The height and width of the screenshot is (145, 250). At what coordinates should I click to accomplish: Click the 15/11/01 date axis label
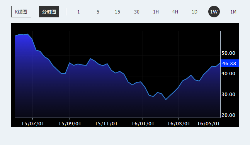click(106, 124)
